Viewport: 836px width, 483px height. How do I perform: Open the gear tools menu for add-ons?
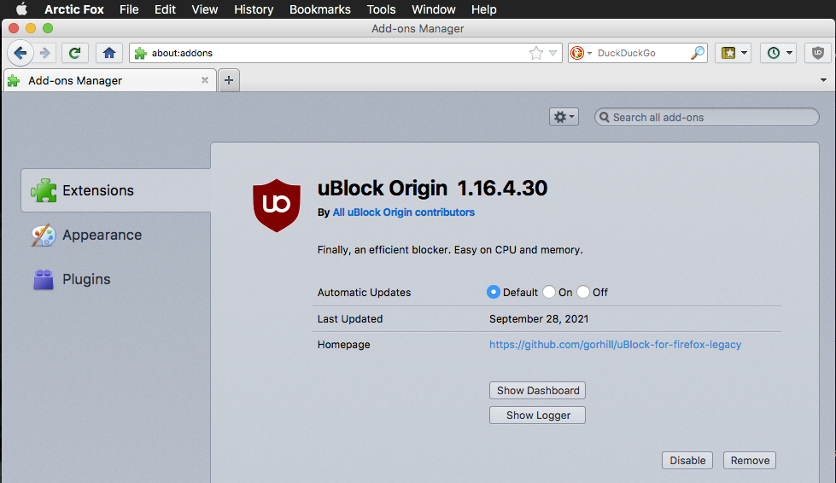click(564, 117)
